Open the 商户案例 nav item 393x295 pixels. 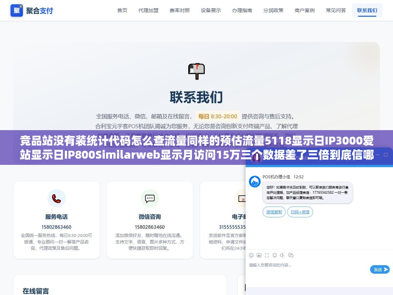tap(305, 10)
